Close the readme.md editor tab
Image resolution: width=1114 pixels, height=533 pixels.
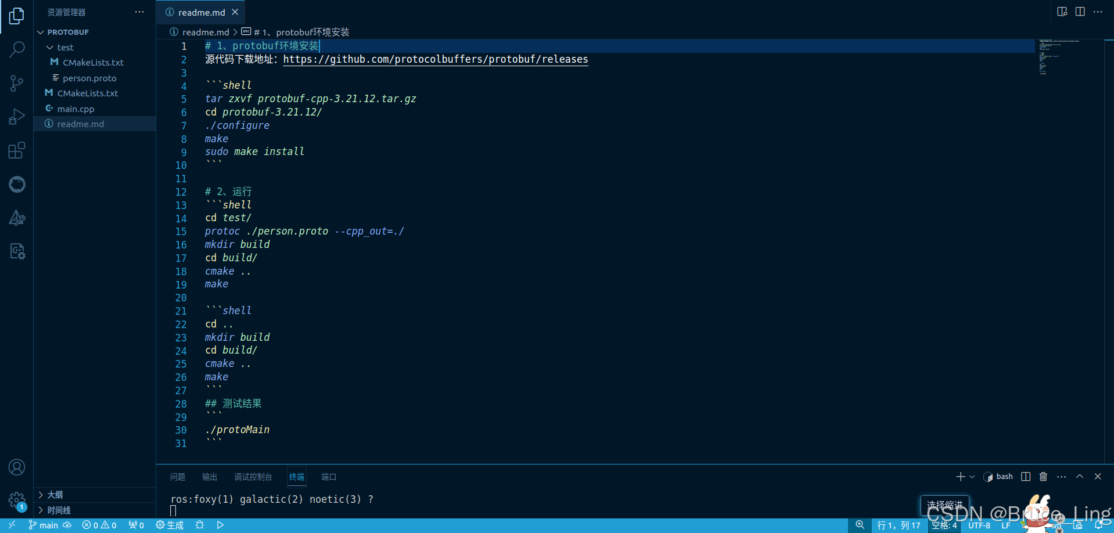235,12
